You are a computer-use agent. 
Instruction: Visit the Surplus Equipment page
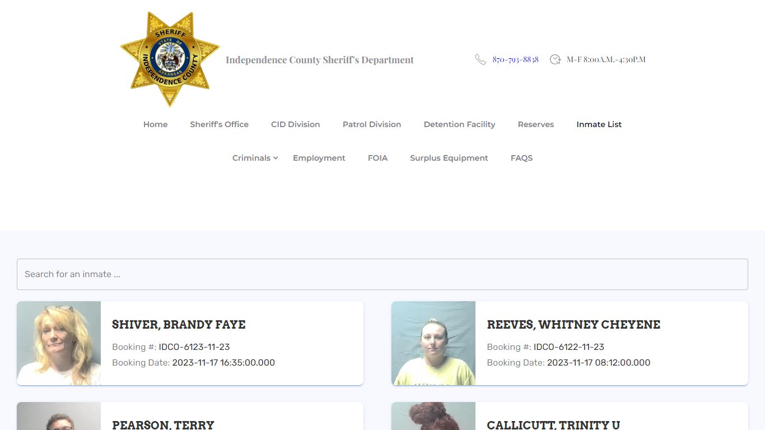[449, 158]
